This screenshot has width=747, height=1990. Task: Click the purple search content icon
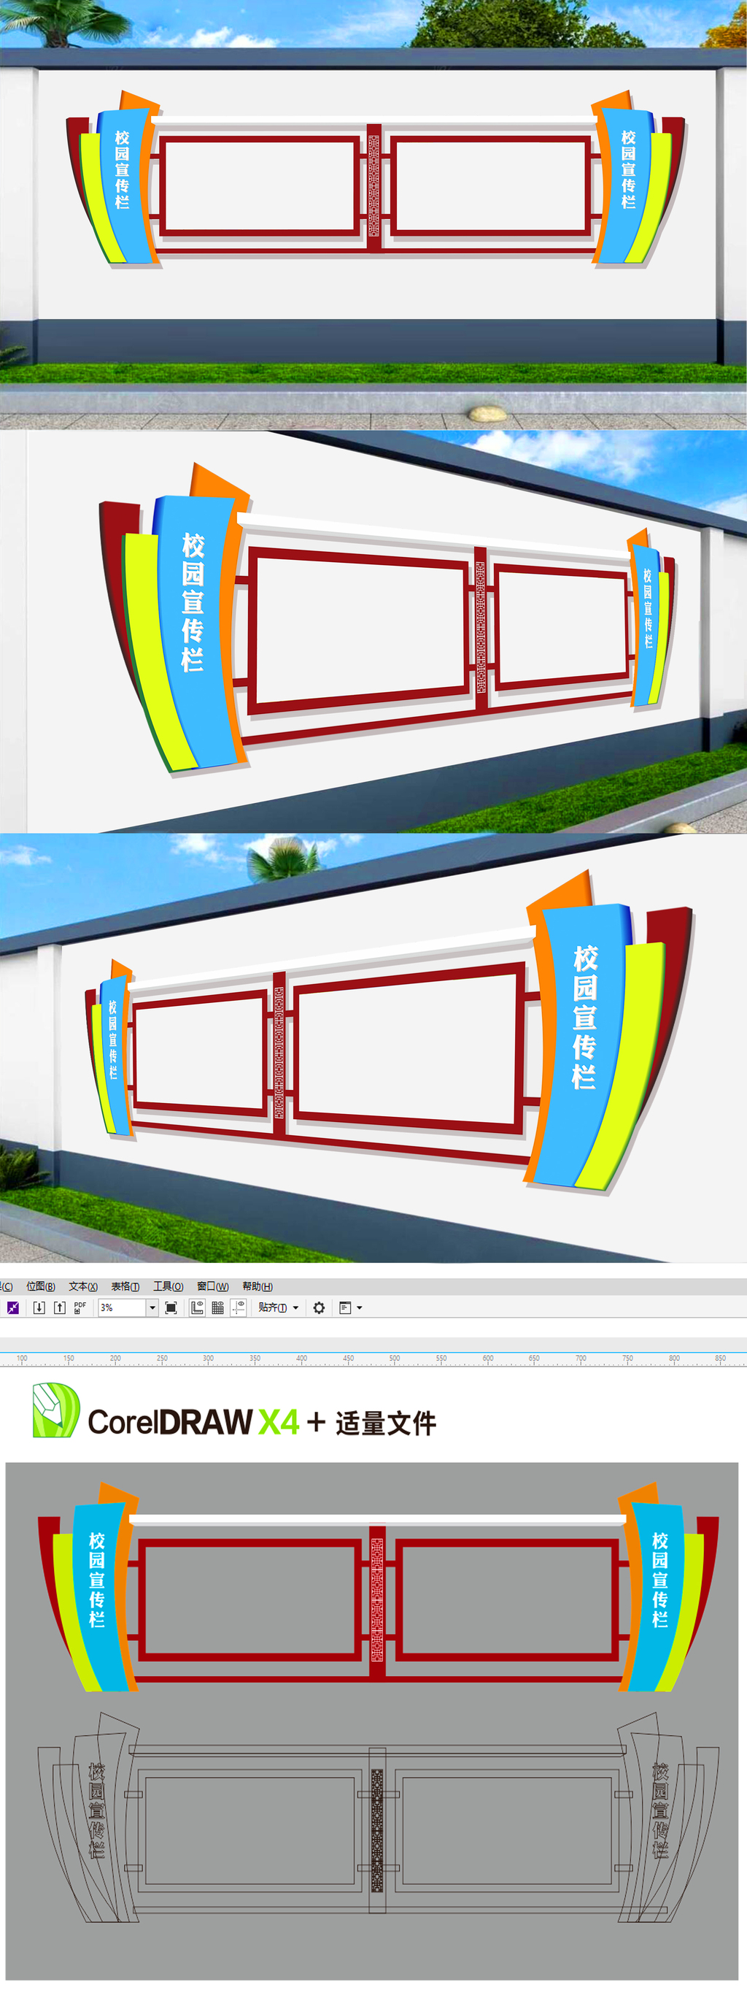pos(12,1307)
